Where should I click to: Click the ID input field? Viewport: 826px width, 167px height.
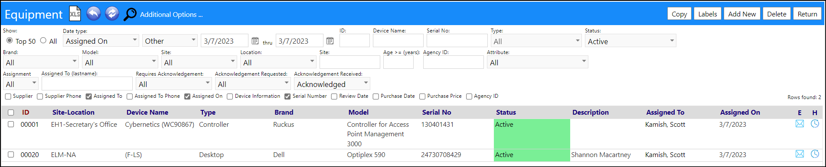(x=355, y=41)
